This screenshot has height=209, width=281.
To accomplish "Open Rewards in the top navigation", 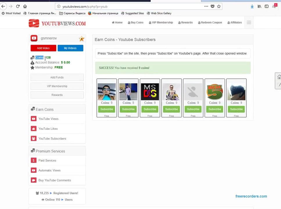I will [x=185, y=22].
